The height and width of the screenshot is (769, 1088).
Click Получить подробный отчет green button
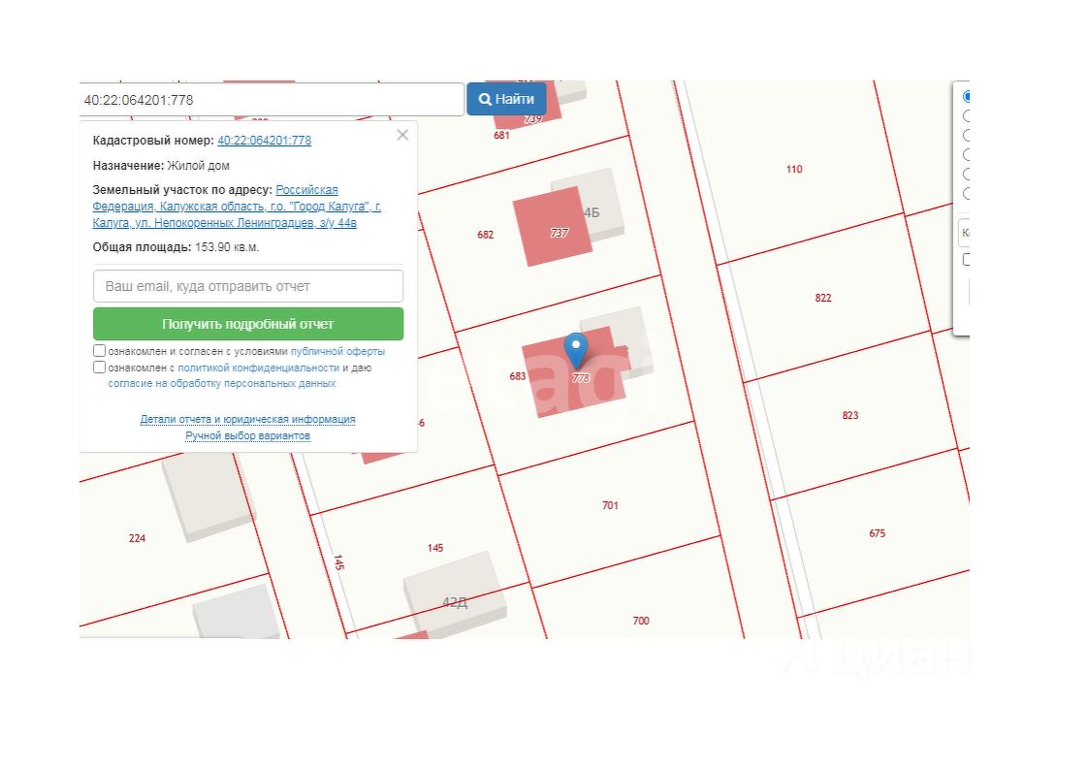click(248, 324)
